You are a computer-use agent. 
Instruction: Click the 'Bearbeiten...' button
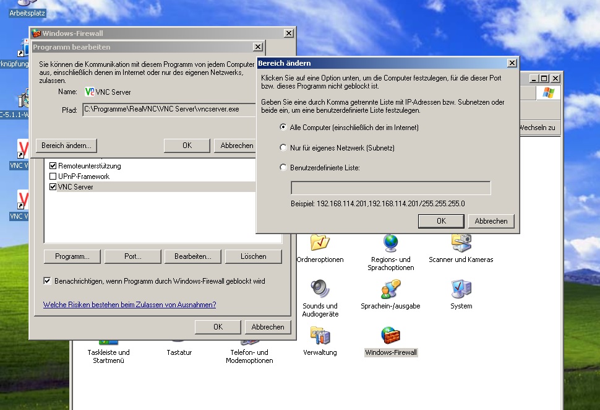193,256
